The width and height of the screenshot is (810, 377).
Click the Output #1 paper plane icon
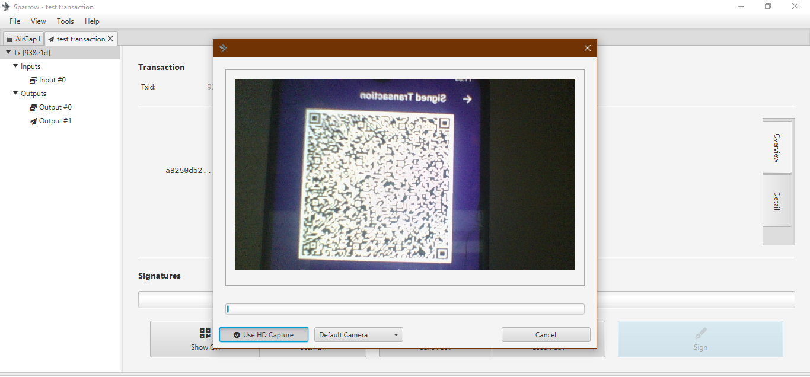tap(33, 121)
